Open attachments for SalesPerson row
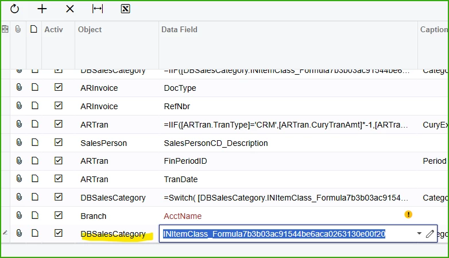This screenshot has height=258, width=449. [x=19, y=142]
